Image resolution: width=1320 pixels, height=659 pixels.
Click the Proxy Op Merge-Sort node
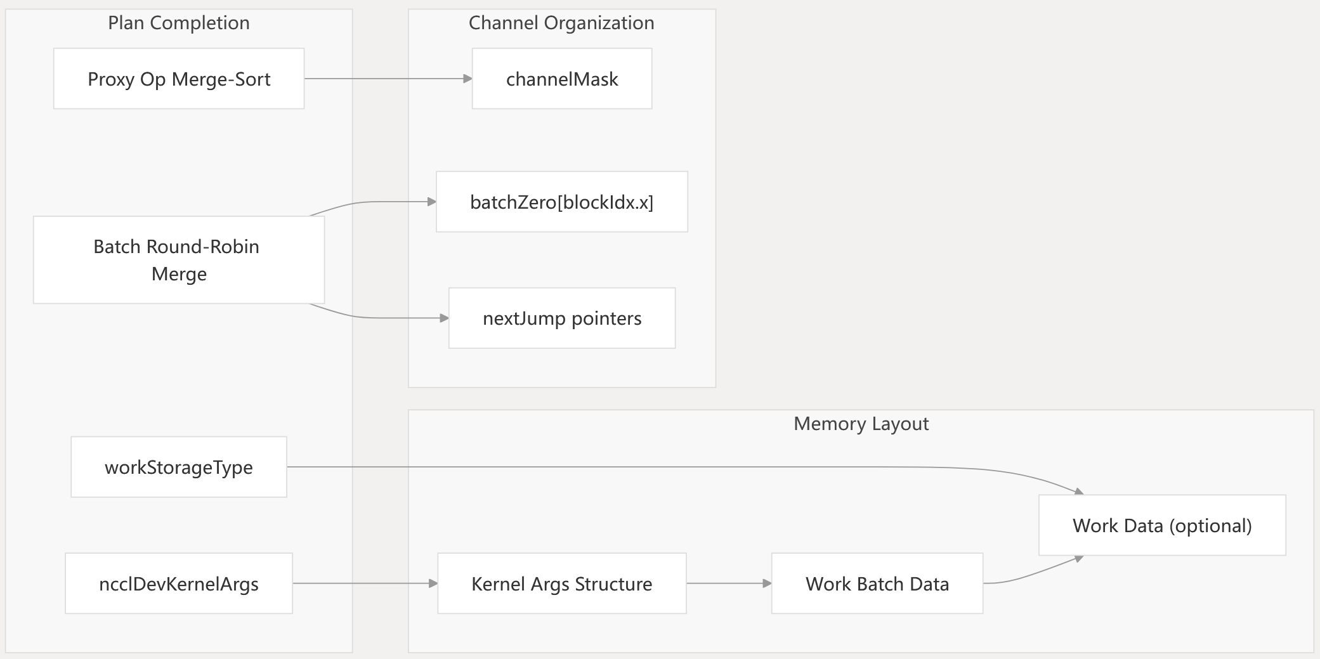coord(179,79)
